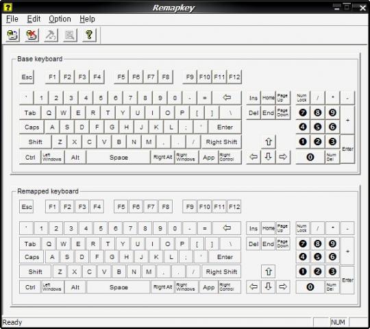Open the Help menu
This screenshot has height=329, width=370.
point(87,19)
